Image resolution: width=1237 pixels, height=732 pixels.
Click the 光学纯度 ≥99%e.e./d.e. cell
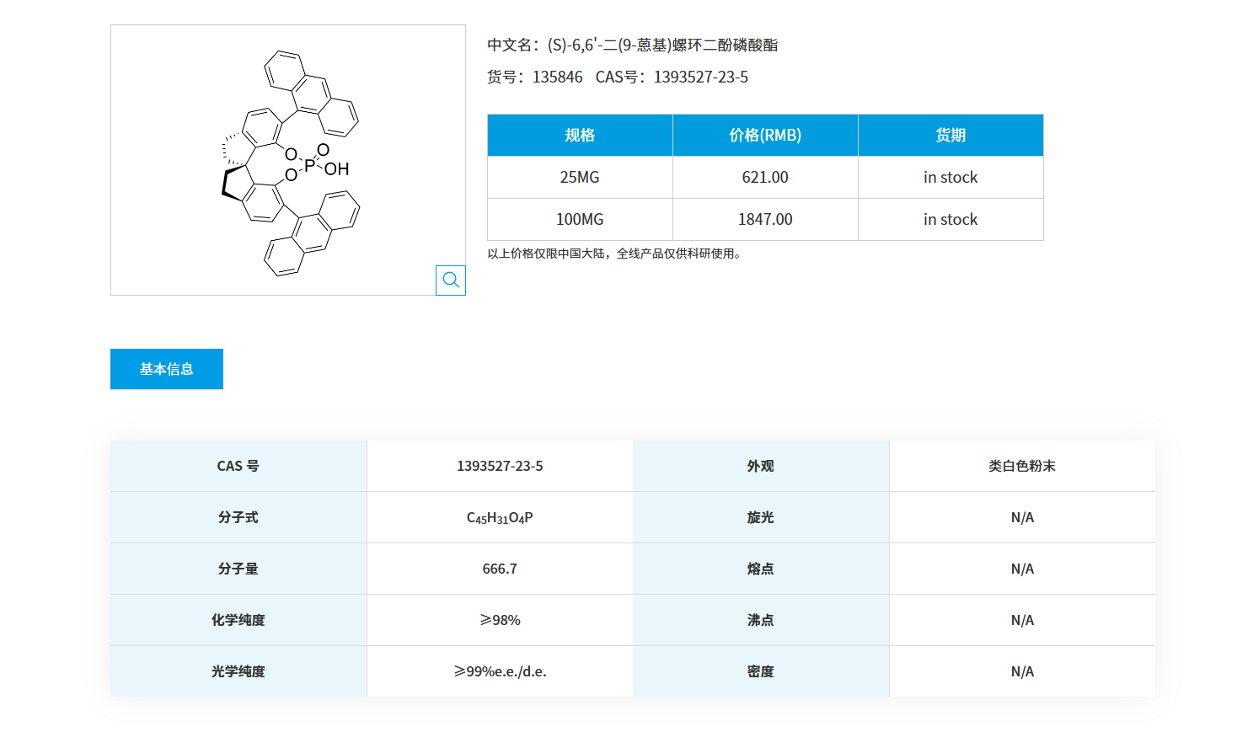[x=500, y=671]
